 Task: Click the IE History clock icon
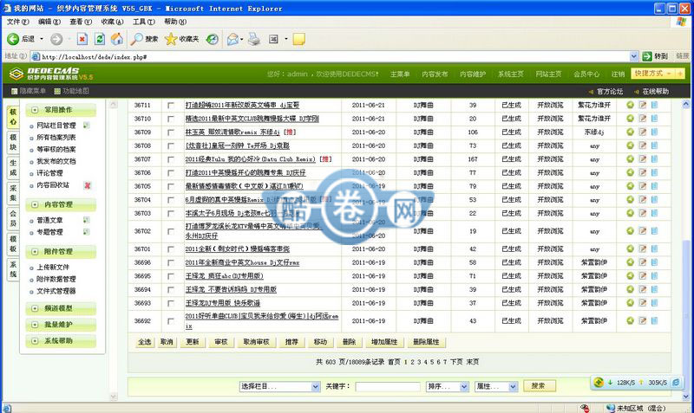(x=213, y=39)
